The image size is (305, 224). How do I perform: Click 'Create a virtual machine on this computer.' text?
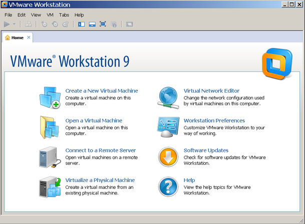coord(98,101)
